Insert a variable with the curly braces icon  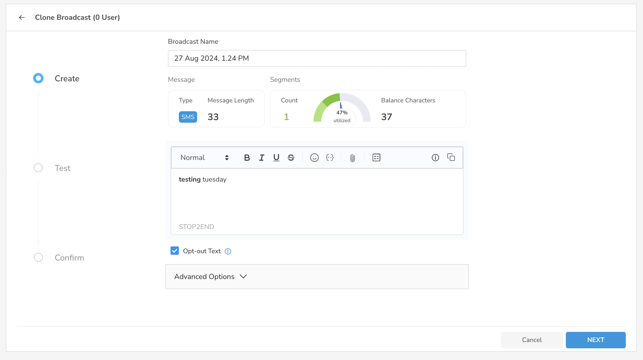click(x=330, y=158)
